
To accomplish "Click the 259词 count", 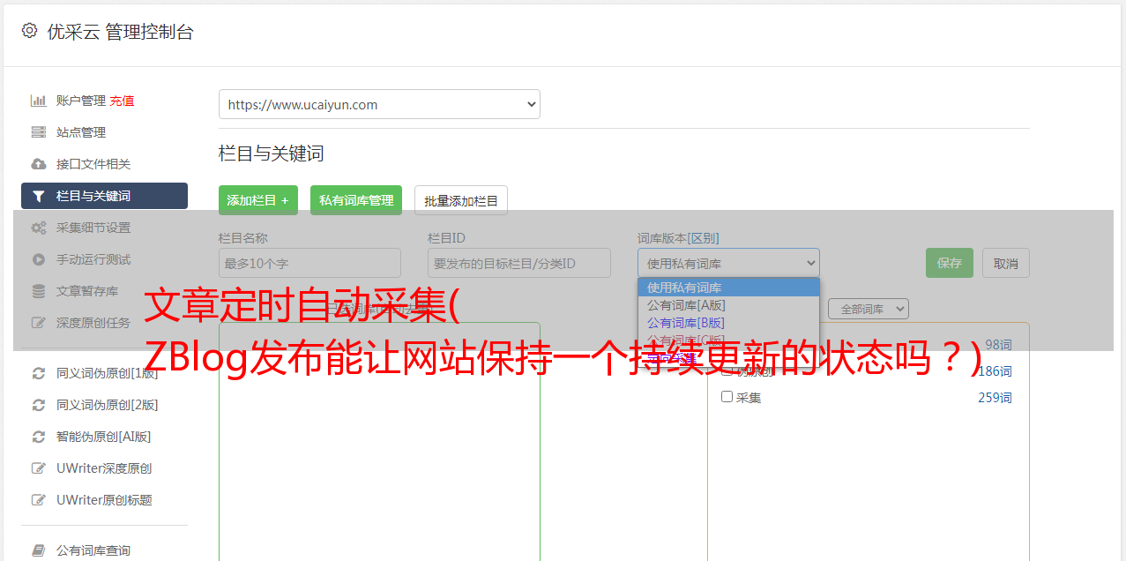I will point(995,398).
